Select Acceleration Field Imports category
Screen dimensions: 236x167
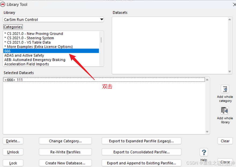click(51, 64)
